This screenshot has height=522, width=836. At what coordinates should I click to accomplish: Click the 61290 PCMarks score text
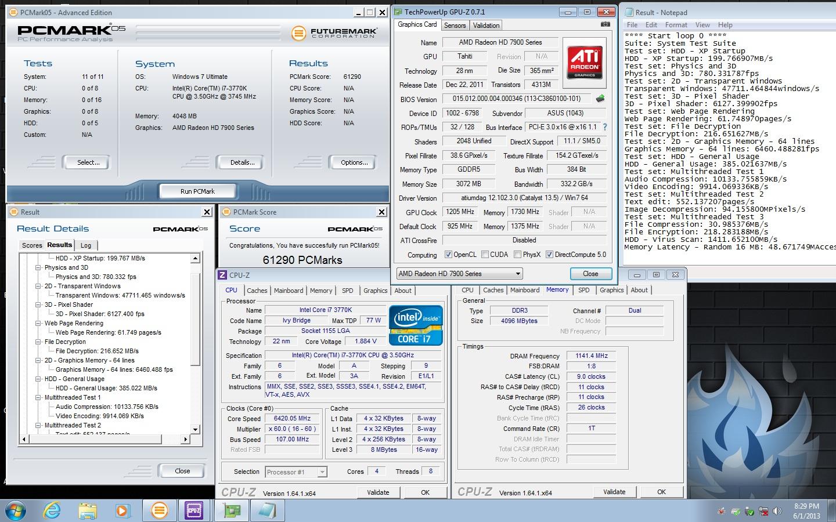tap(302, 260)
